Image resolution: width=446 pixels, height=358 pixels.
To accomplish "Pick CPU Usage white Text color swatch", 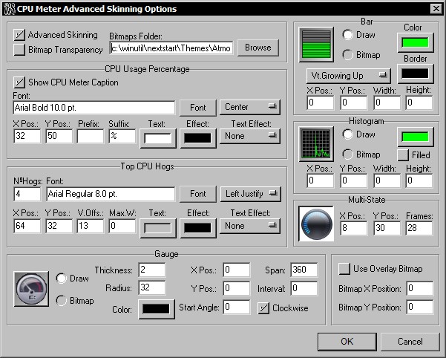I will pos(158,139).
